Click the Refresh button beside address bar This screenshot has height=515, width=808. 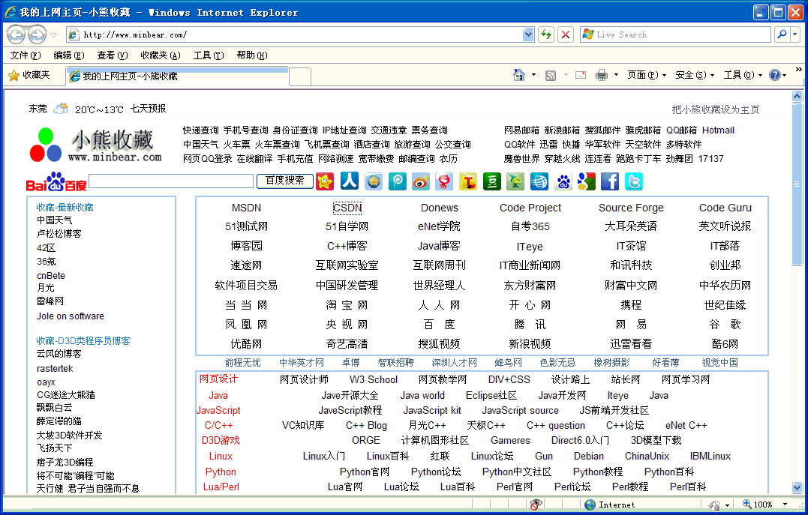coord(545,34)
